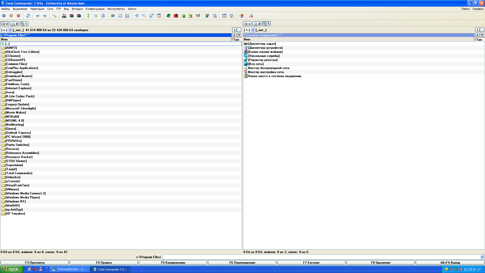Open the Конфигурация menu
The width and height of the screenshot is (485, 273).
click(95, 9)
